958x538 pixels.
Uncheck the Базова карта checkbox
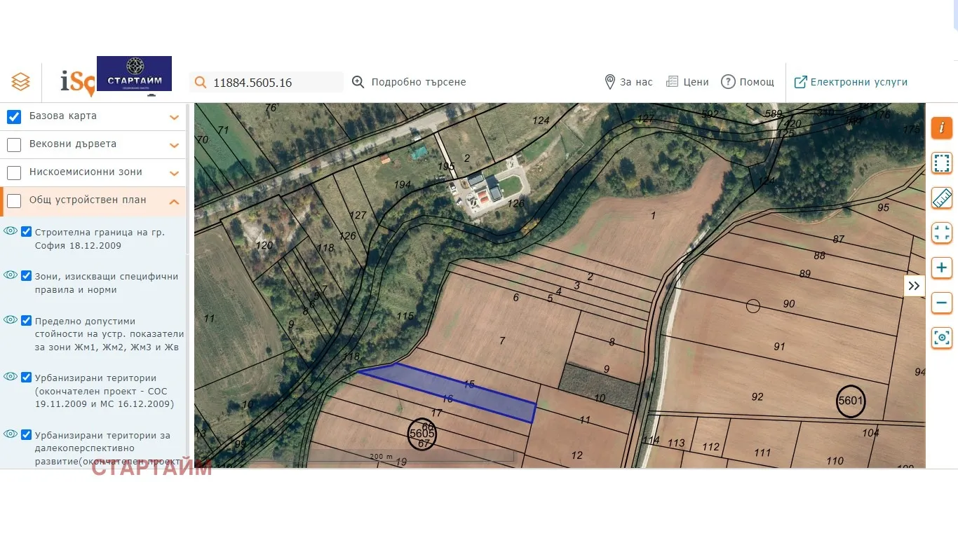pos(14,116)
